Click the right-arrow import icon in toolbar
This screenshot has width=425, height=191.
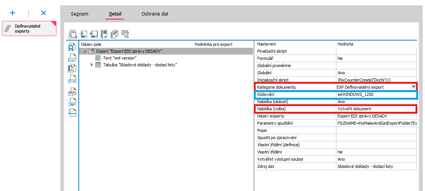tap(83, 34)
